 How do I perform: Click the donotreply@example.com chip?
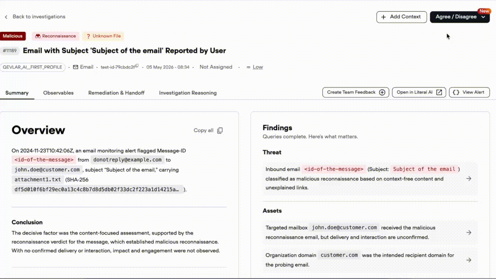point(127,160)
